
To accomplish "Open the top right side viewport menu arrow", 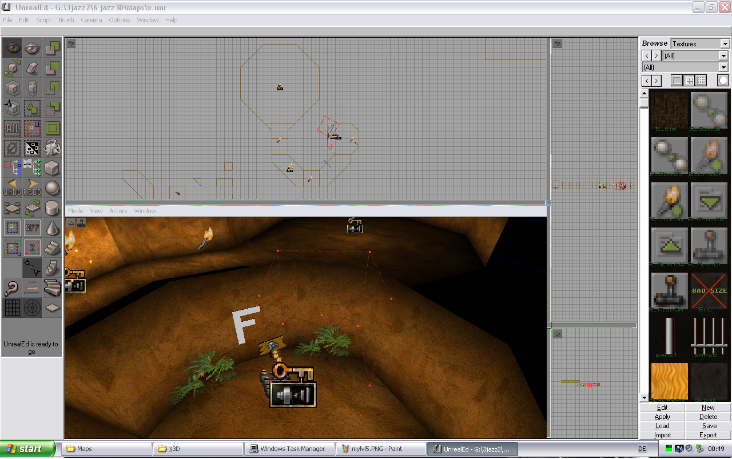I will (x=557, y=43).
